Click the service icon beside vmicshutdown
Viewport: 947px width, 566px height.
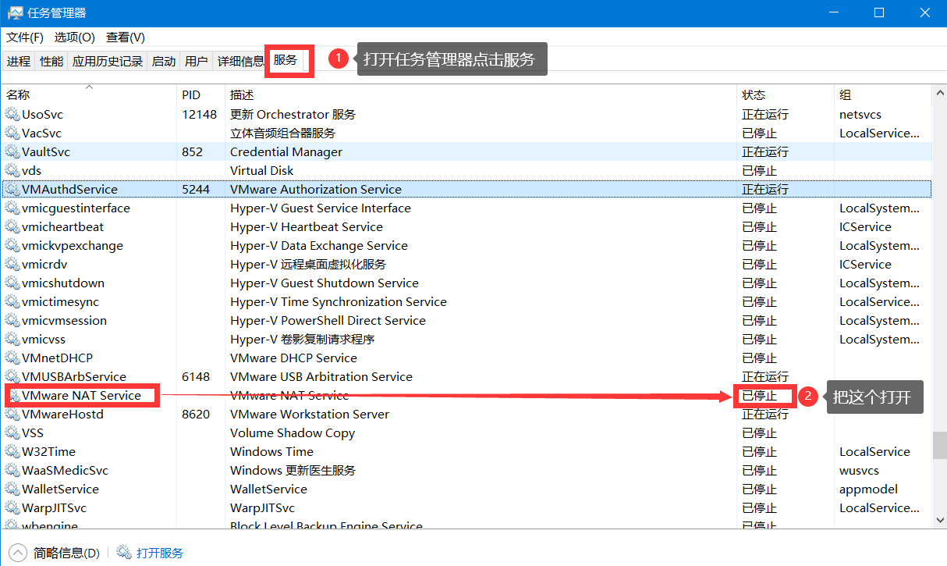point(12,283)
